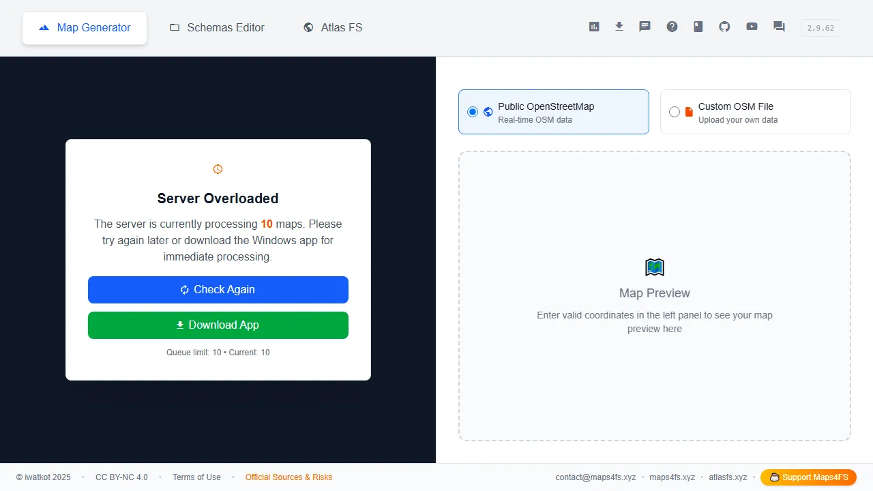Open the double chat bubbles forum icon
The width and height of the screenshot is (873, 491).
[779, 27]
